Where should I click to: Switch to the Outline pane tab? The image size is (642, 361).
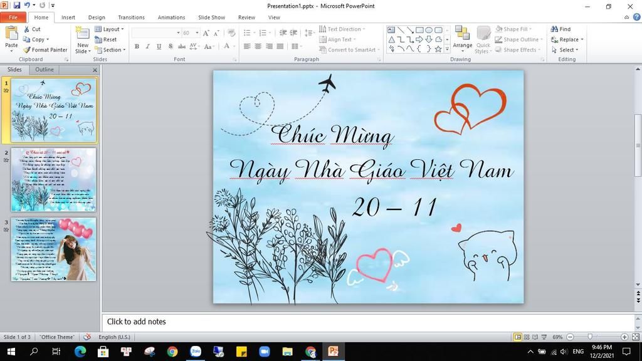click(45, 70)
